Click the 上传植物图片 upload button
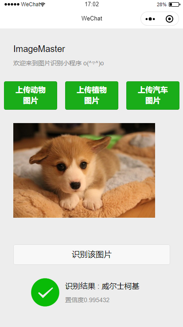This screenshot has height=327, width=183. tap(92, 96)
